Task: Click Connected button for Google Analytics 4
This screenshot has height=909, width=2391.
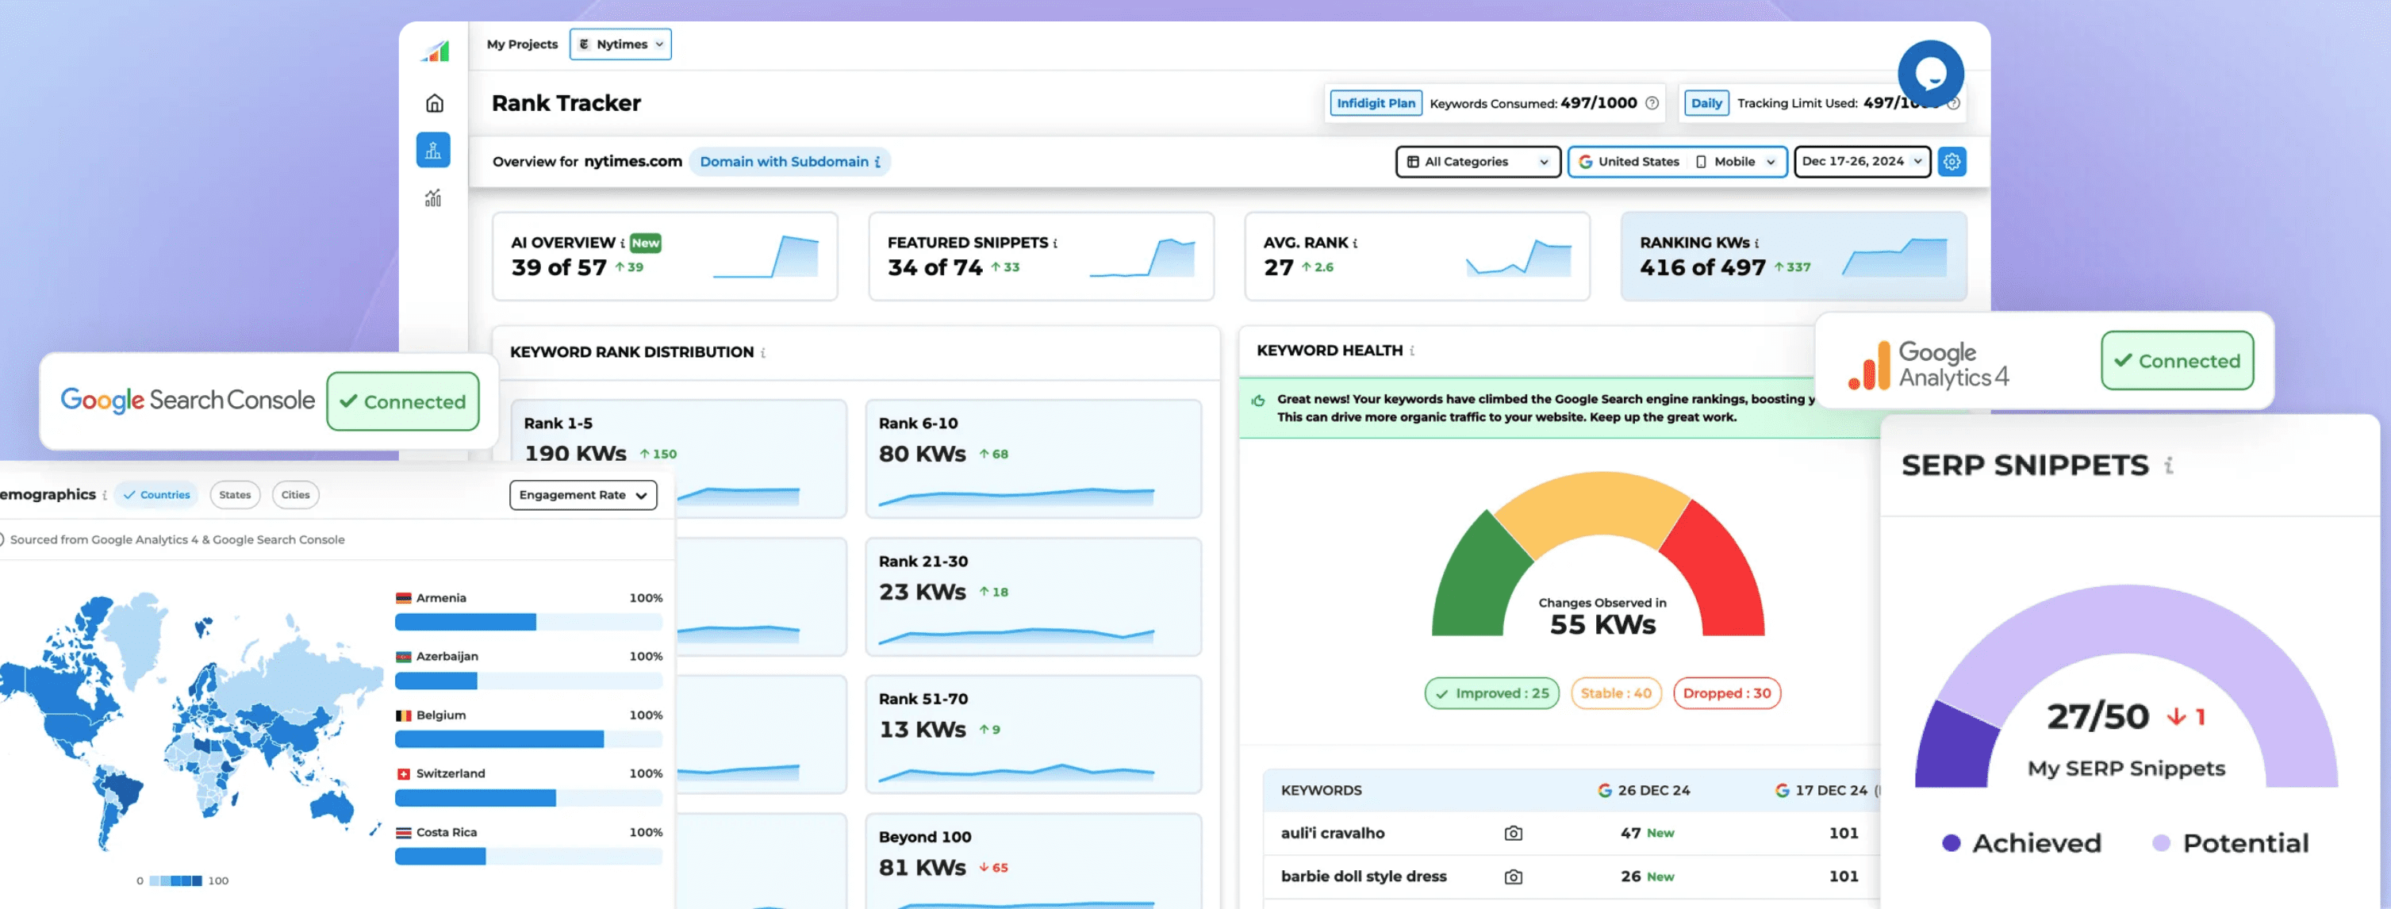Action: (2178, 361)
